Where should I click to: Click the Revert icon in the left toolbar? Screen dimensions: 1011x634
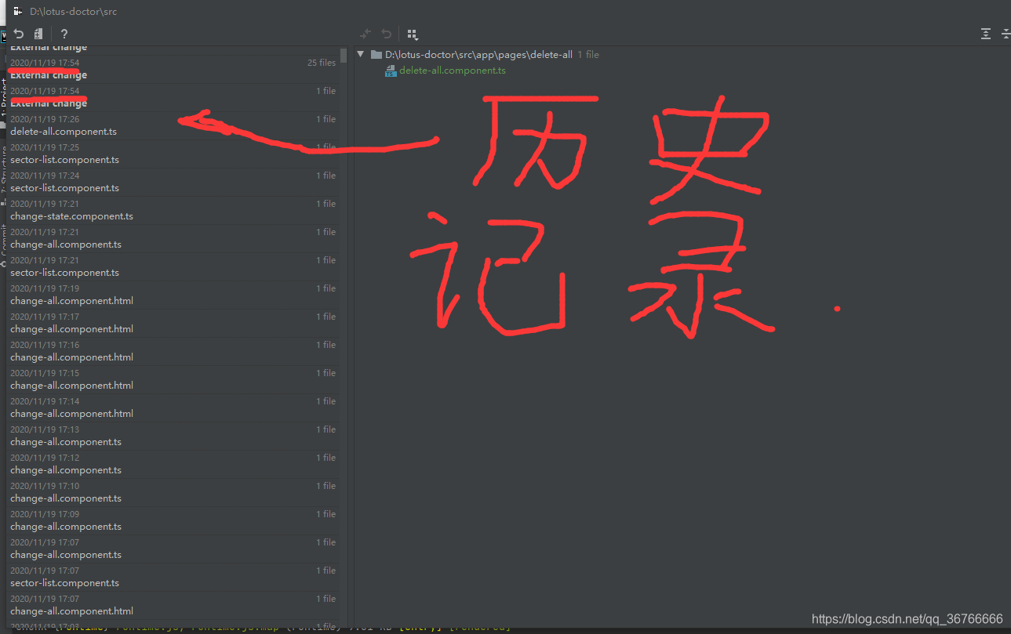(x=19, y=34)
